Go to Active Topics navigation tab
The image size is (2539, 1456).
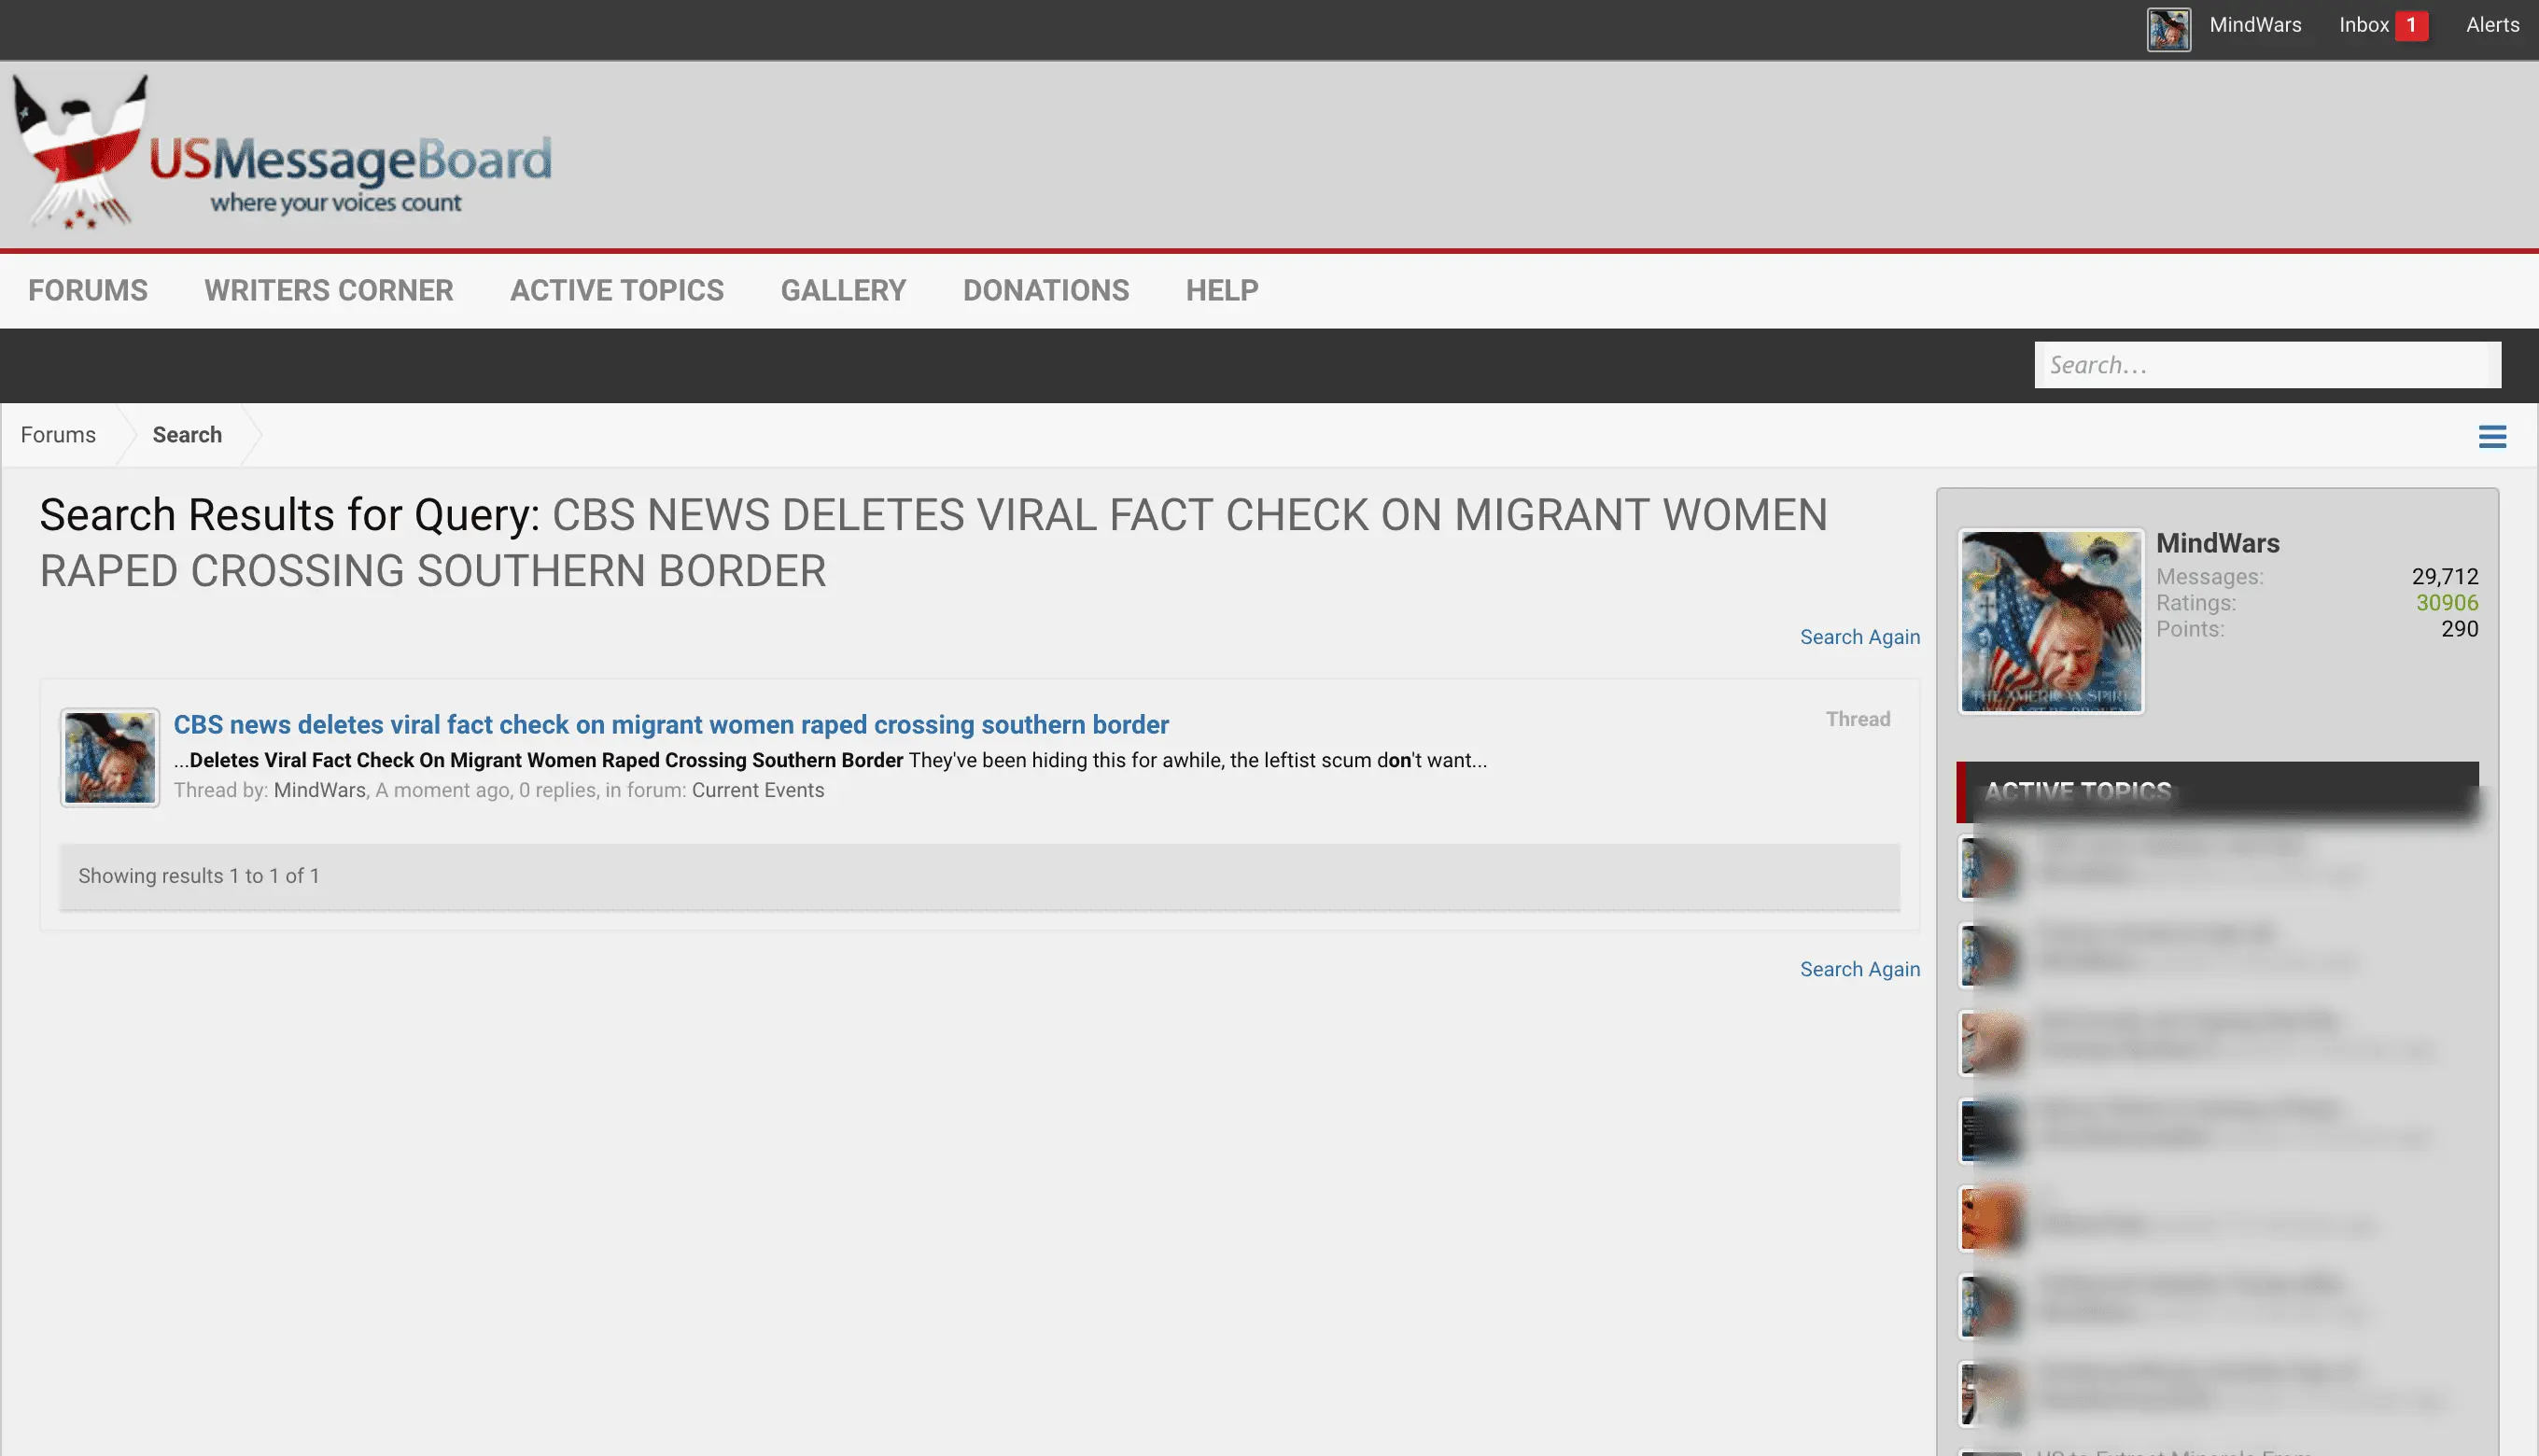(616, 290)
